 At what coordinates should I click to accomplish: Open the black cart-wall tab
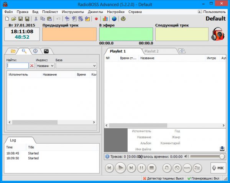pyautogui.click(x=46, y=51)
